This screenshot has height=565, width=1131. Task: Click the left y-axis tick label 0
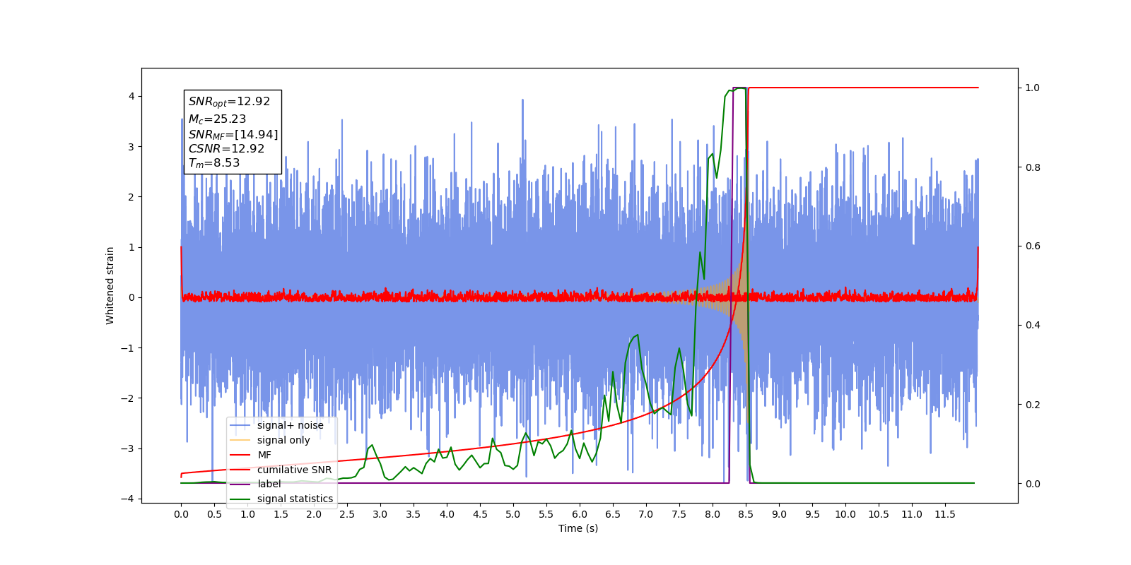click(x=131, y=297)
